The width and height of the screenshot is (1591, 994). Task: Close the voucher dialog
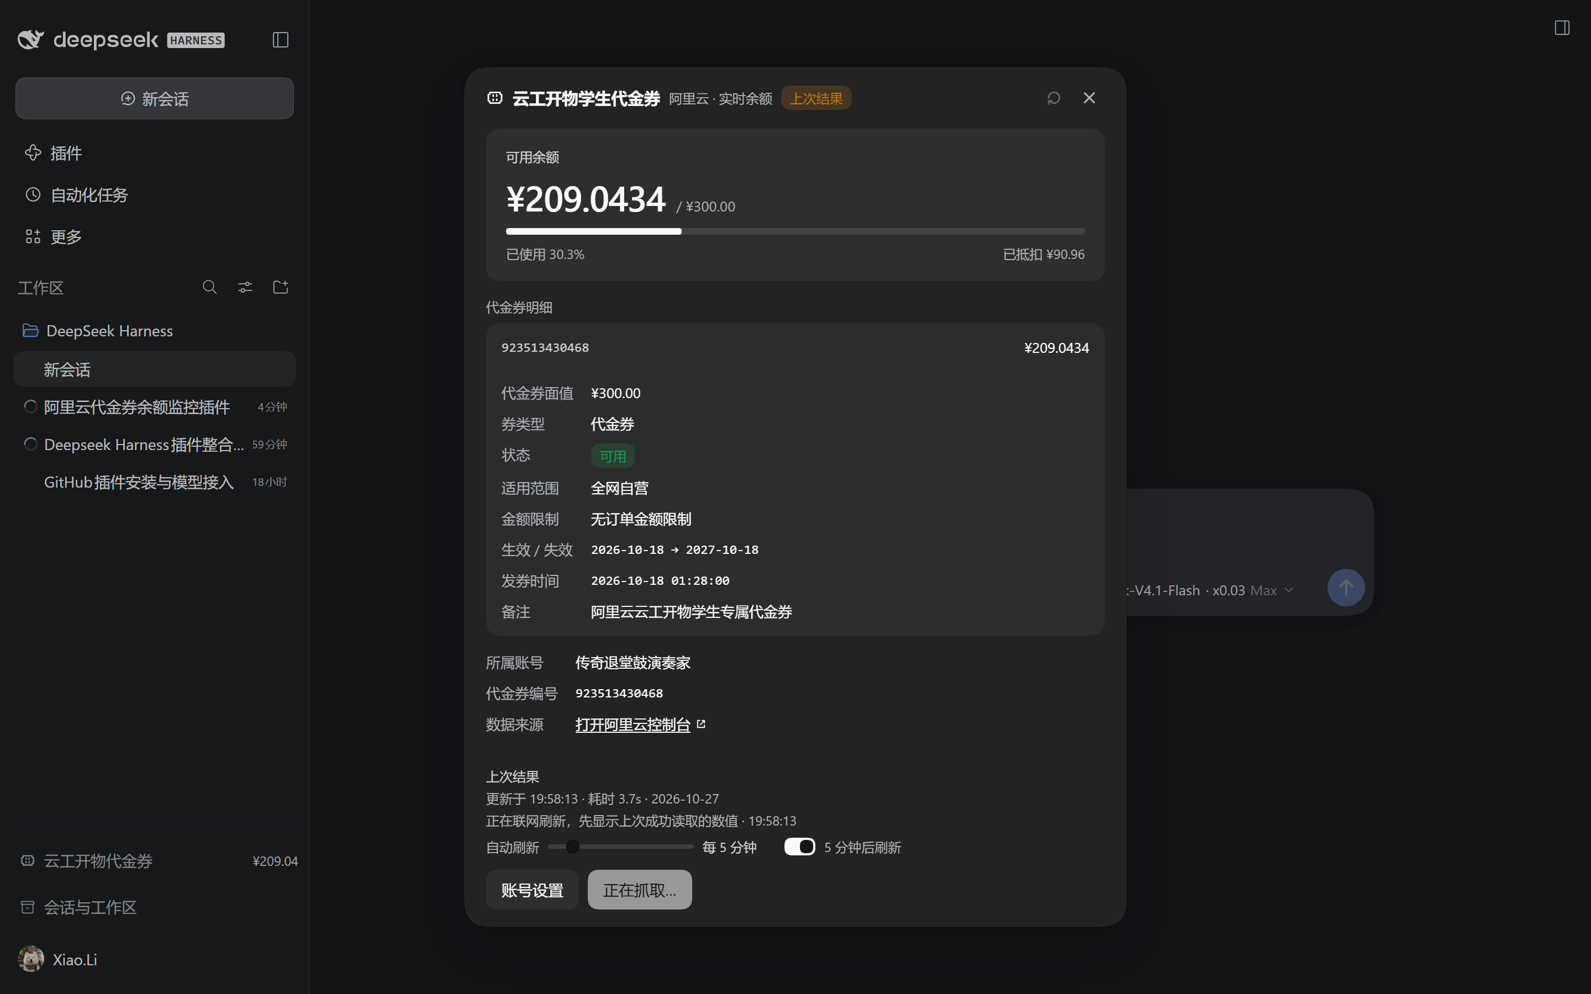pyautogui.click(x=1089, y=98)
